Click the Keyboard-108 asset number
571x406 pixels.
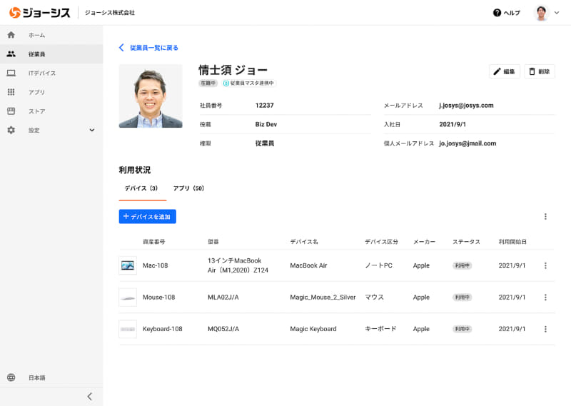pyautogui.click(x=163, y=329)
